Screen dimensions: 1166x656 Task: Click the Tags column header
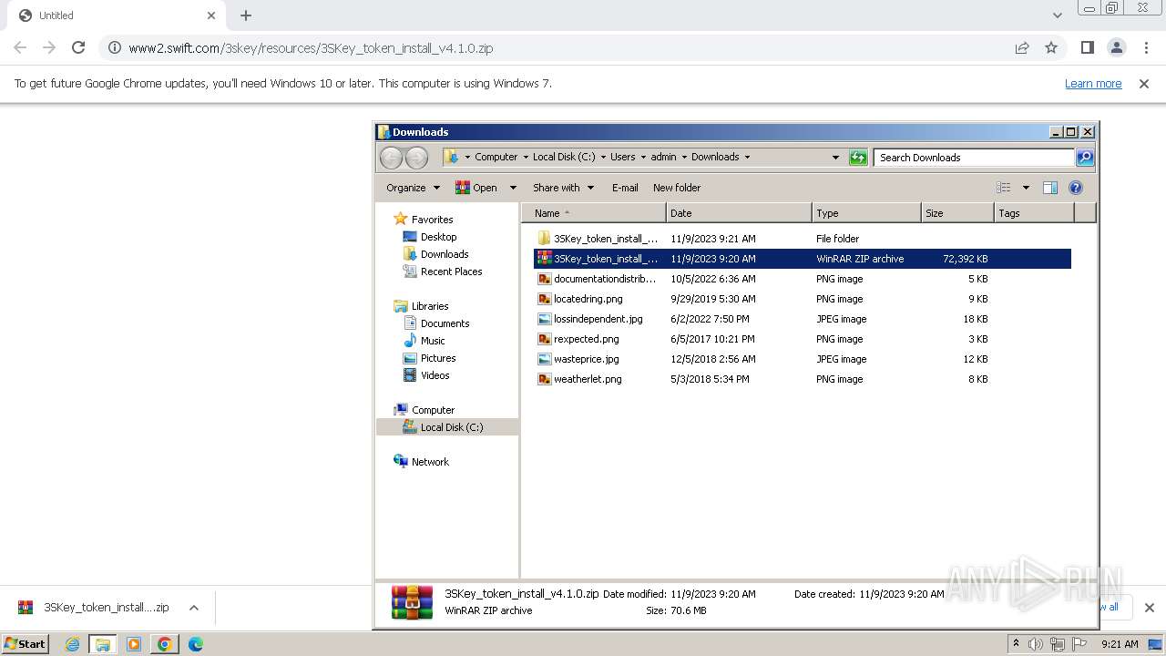pyautogui.click(x=1034, y=213)
